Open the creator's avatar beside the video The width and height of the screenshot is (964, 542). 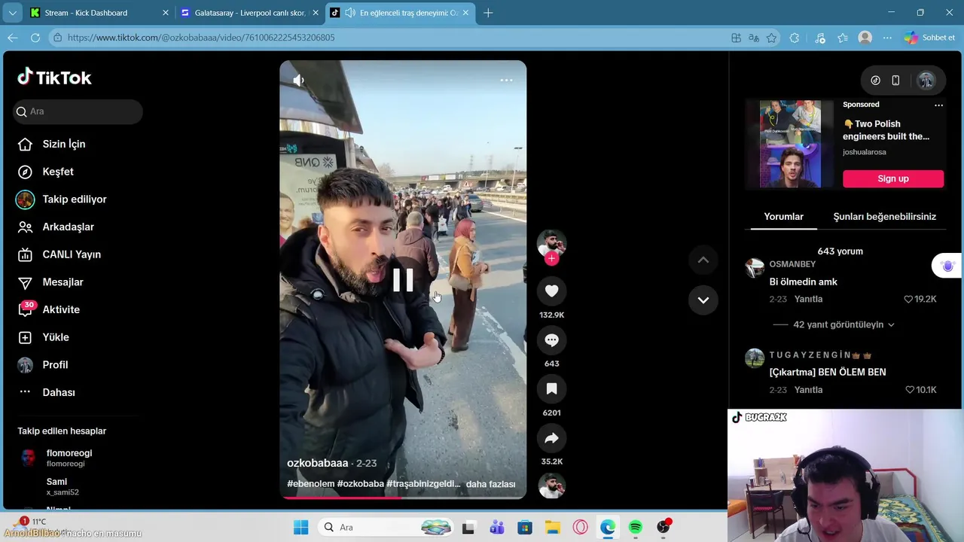pyautogui.click(x=551, y=244)
